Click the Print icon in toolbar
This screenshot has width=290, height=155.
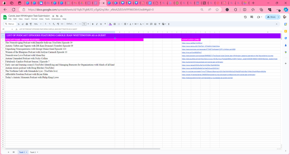(x=27, y=24)
